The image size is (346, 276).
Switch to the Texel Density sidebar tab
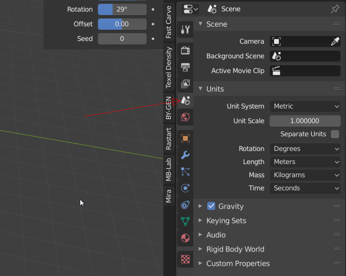(169, 67)
